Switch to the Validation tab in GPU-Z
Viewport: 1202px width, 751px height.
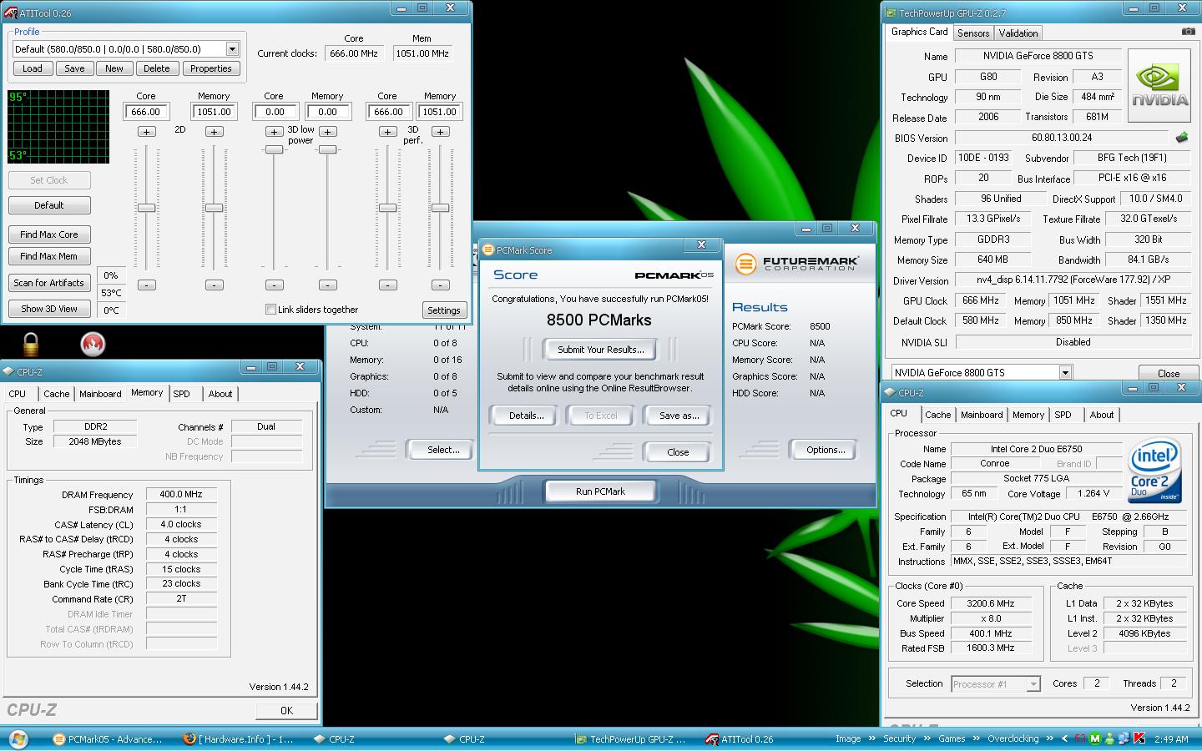tap(1018, 33)
